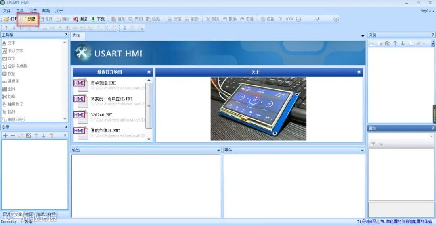Open recent project 进度条练习.HMI
The height and width of the screenshot is (225, 436).
tap(109, 133)
